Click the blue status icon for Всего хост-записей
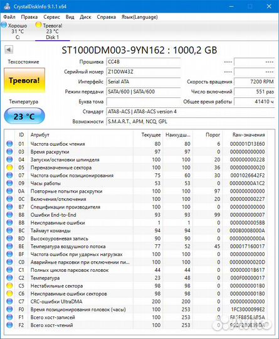The height and width of the screenshot is (339, 279). point(9,317)
